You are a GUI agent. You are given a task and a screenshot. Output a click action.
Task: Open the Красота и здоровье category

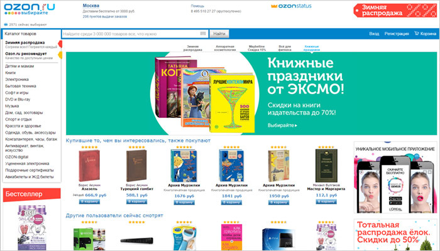coord(23,125)
